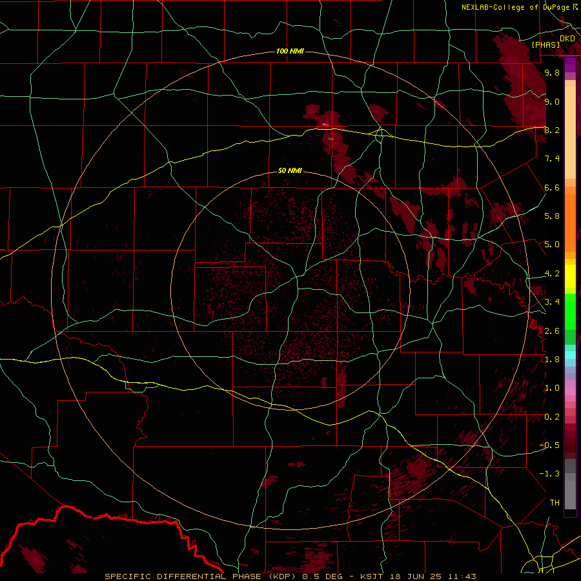Click the 3.4 value on the color scale
This screenshot has width=581, height=581.
pyautogui.click(x=552, y=301)
